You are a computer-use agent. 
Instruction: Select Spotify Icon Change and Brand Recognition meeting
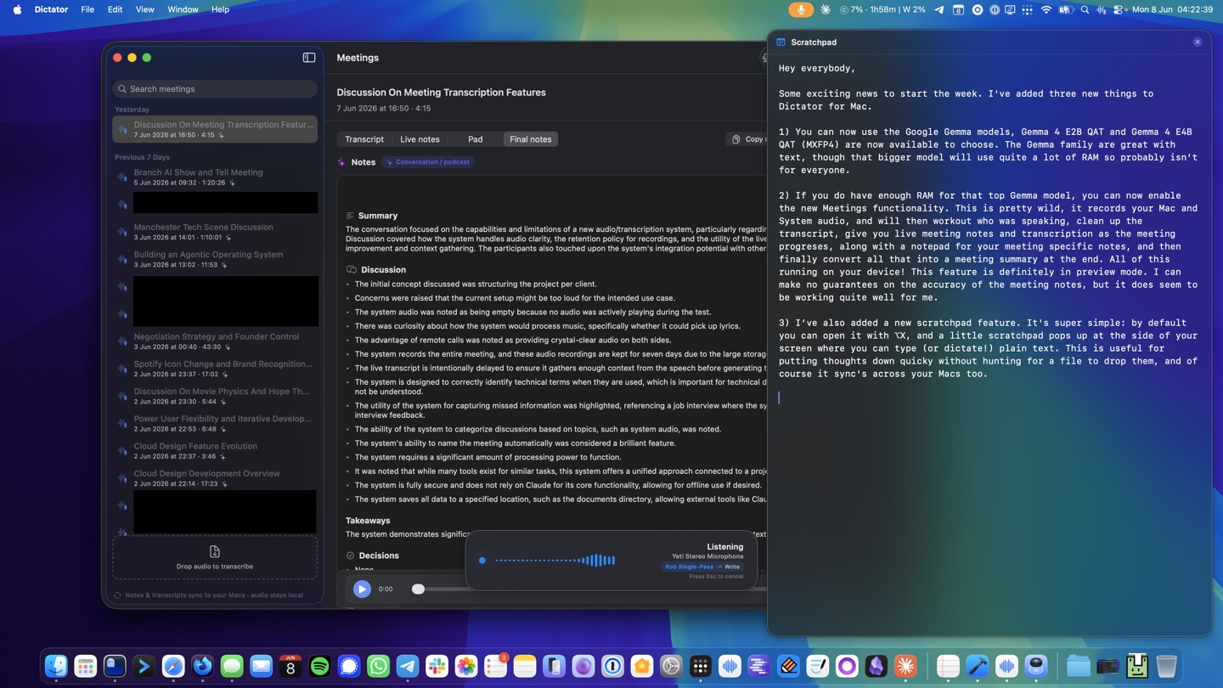(x=215, y=369)
